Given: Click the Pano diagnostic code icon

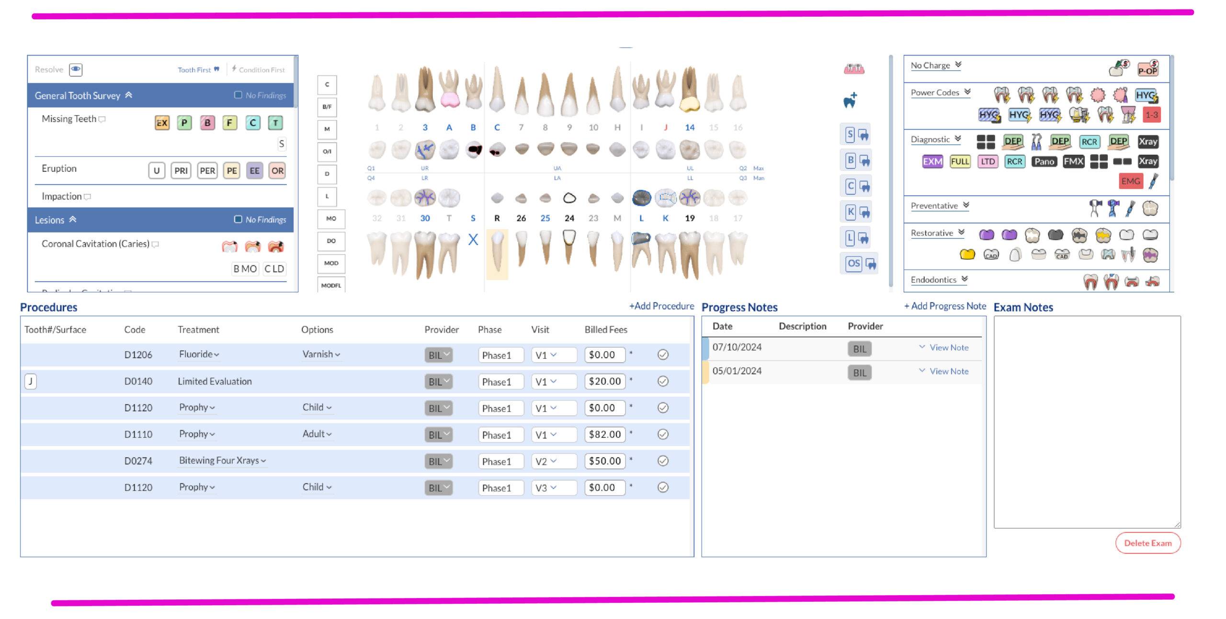Looking at the screenshot, I should (x=1044, y=162).
